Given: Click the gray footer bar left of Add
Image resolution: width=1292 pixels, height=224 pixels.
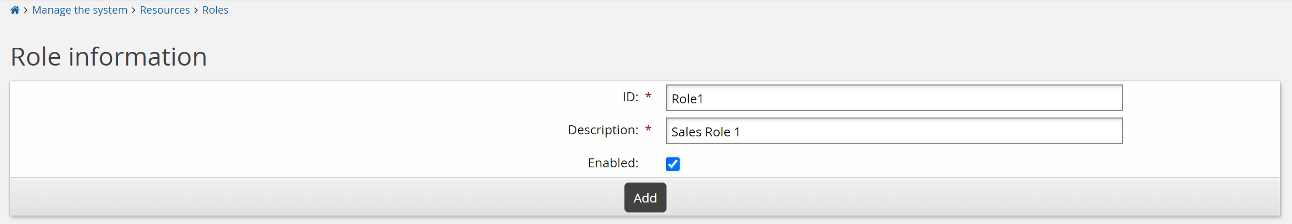Looking at the screenshot, I should 316,197.
